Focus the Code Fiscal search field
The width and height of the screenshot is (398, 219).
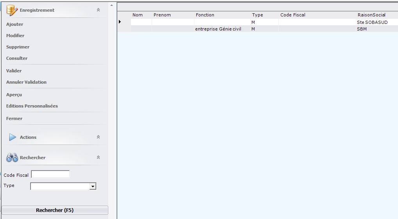[x=50, y=174]
